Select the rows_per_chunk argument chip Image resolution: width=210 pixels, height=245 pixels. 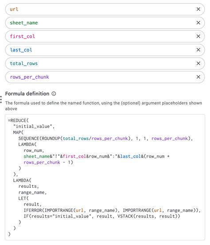(x=105, y=77)
